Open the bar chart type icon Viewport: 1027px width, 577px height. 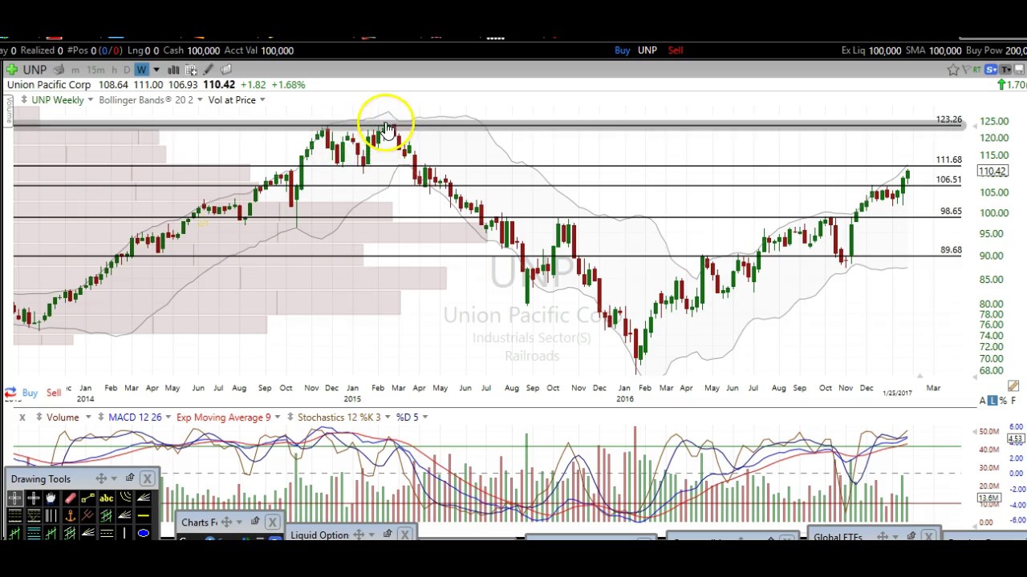pyautogui.click(x=173, y=70)
